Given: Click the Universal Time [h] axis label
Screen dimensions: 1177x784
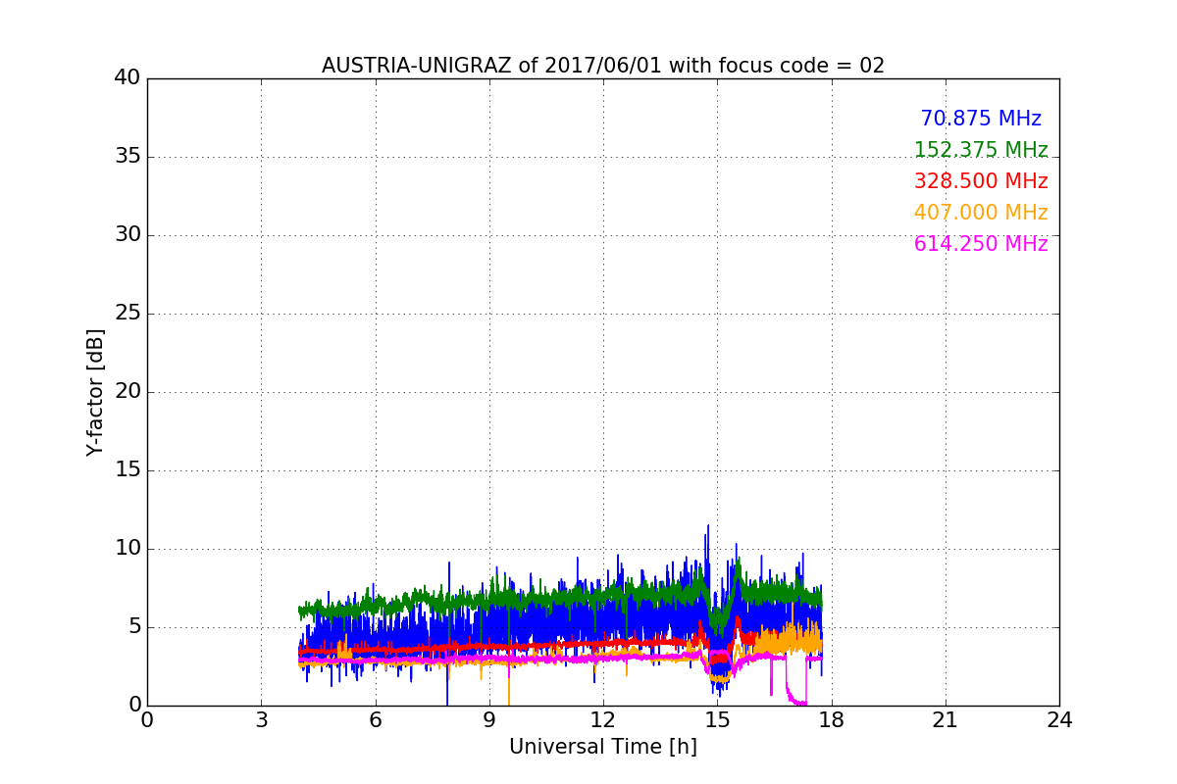Looking at the screenshot, I should (x=602, y=747).
